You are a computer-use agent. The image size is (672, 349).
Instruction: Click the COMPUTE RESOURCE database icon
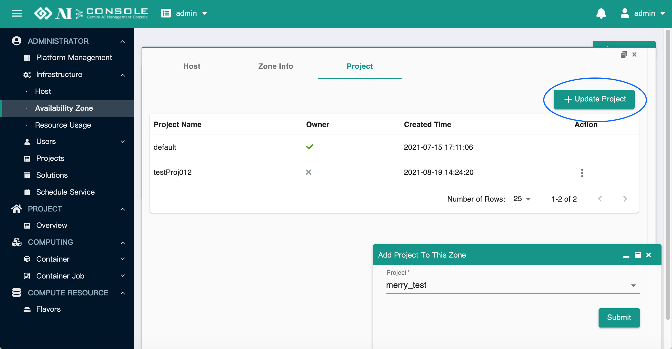point(17,292)
